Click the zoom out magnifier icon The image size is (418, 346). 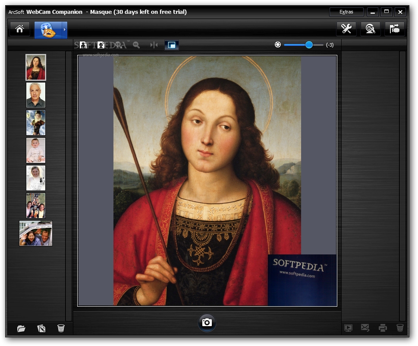[136, 45]
